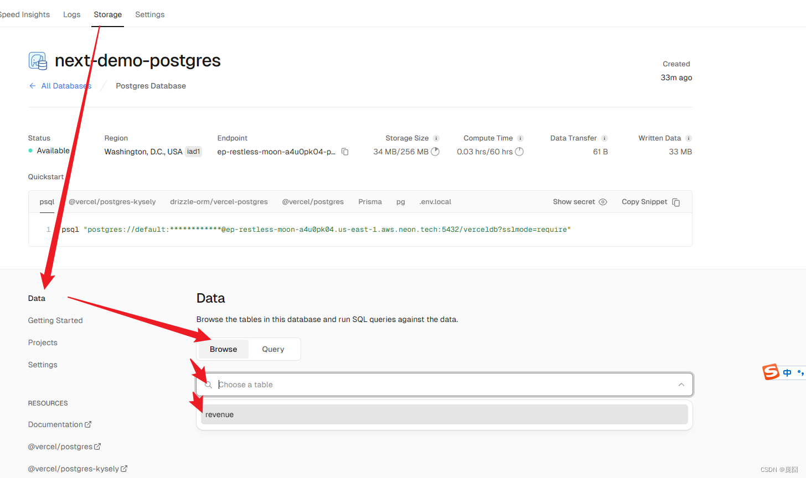The image size is (806, 478).
Task: Select the Prisma quickstart tab
Action: click(370, 202)
